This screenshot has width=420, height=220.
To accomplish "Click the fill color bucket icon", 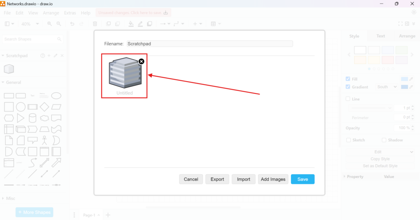I will pos(131,24).
